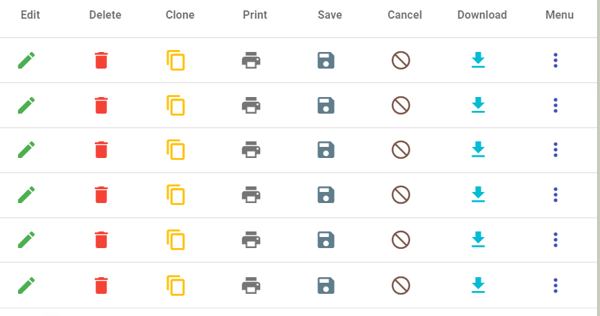Open the three-dot menu in last row

(x=556, y=286)
